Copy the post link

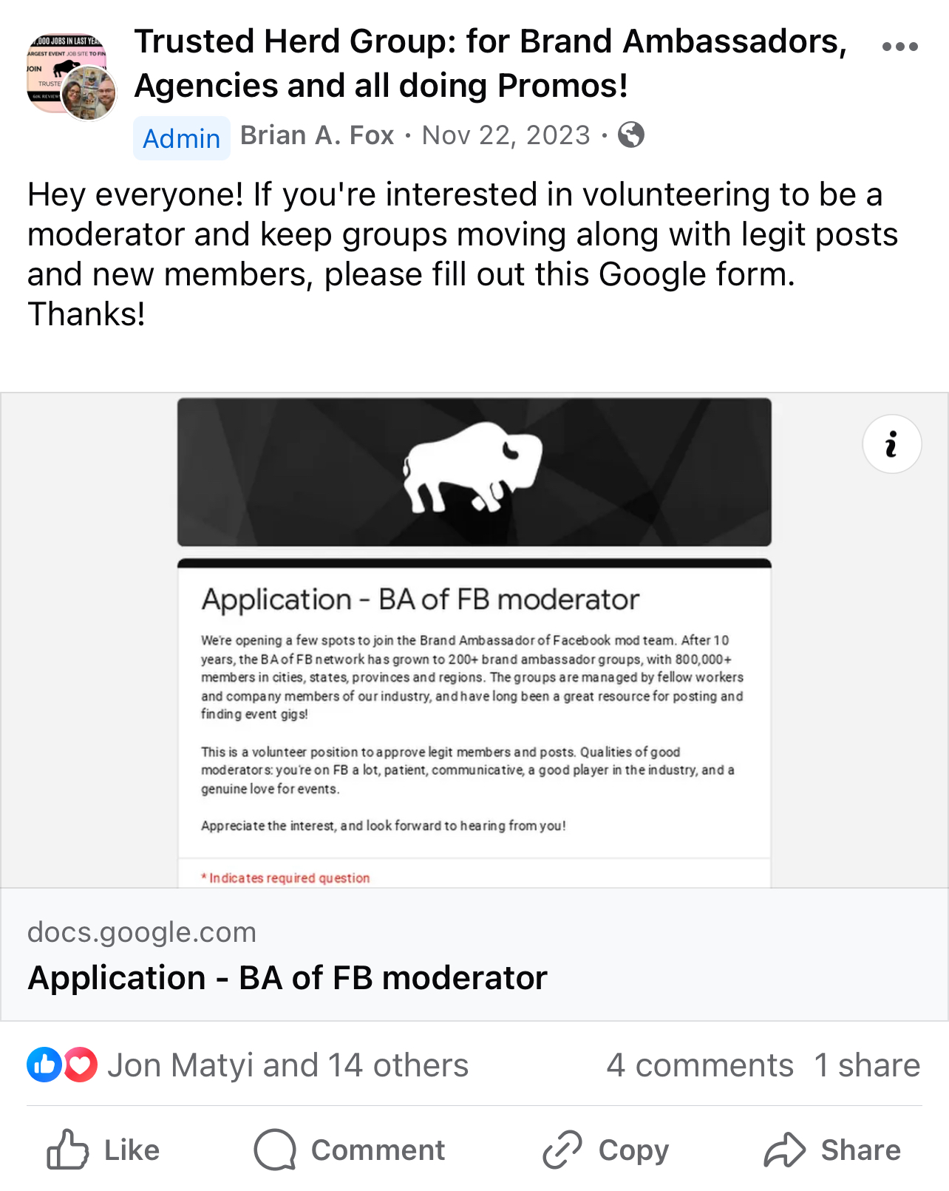coord(606,1150)
